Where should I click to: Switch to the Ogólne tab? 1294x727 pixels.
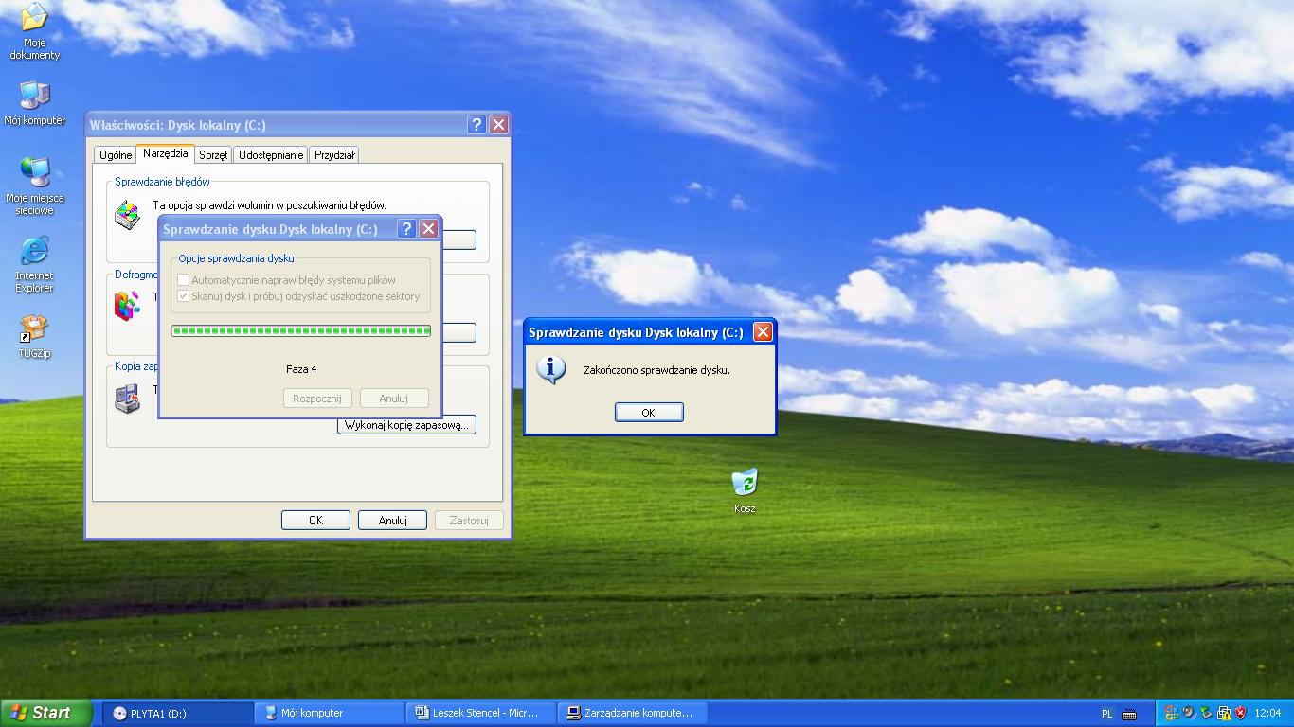[116, 155]
